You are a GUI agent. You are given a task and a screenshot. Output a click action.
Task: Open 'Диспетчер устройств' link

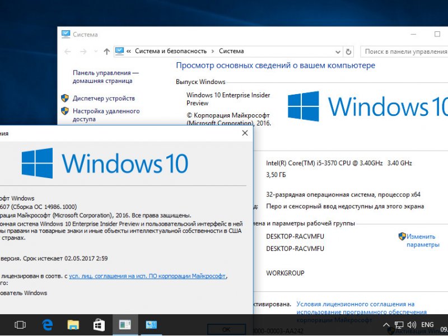coord(104,99)
